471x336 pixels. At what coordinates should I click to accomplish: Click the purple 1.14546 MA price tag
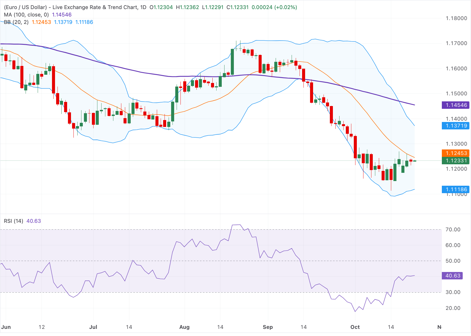click(x=455, y=105)
